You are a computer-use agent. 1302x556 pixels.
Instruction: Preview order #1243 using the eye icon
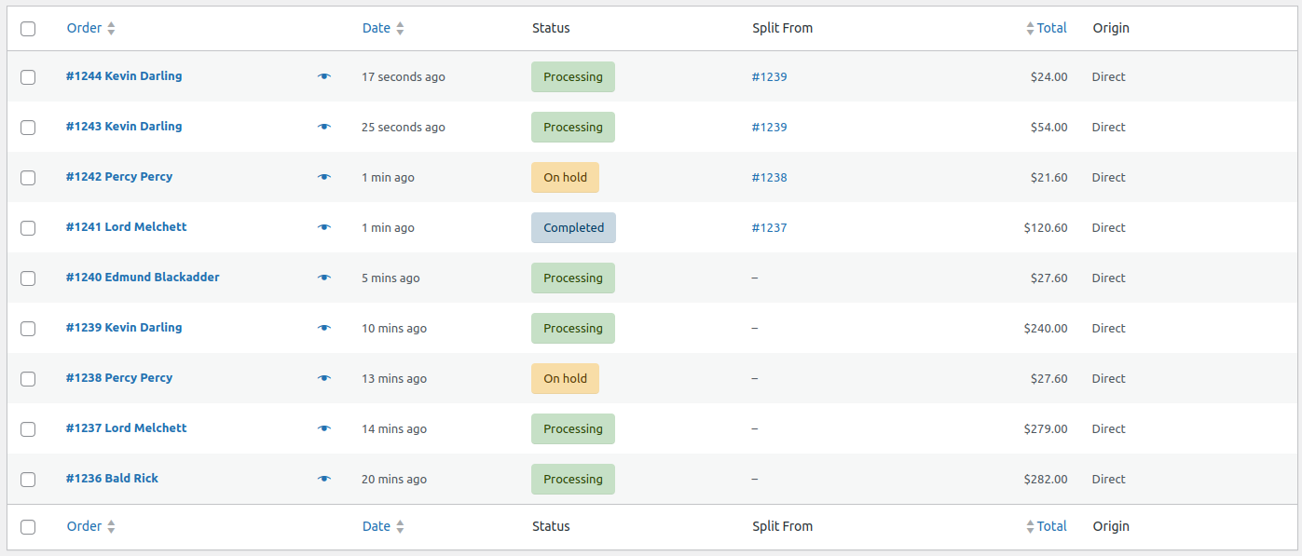(x=323, y=127)
